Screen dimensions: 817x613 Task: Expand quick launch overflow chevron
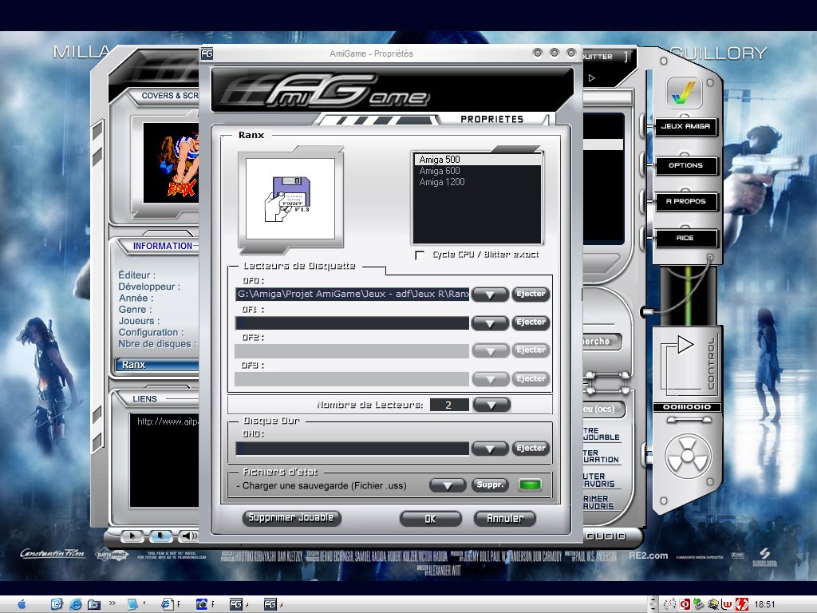click(x=112, y=603)
